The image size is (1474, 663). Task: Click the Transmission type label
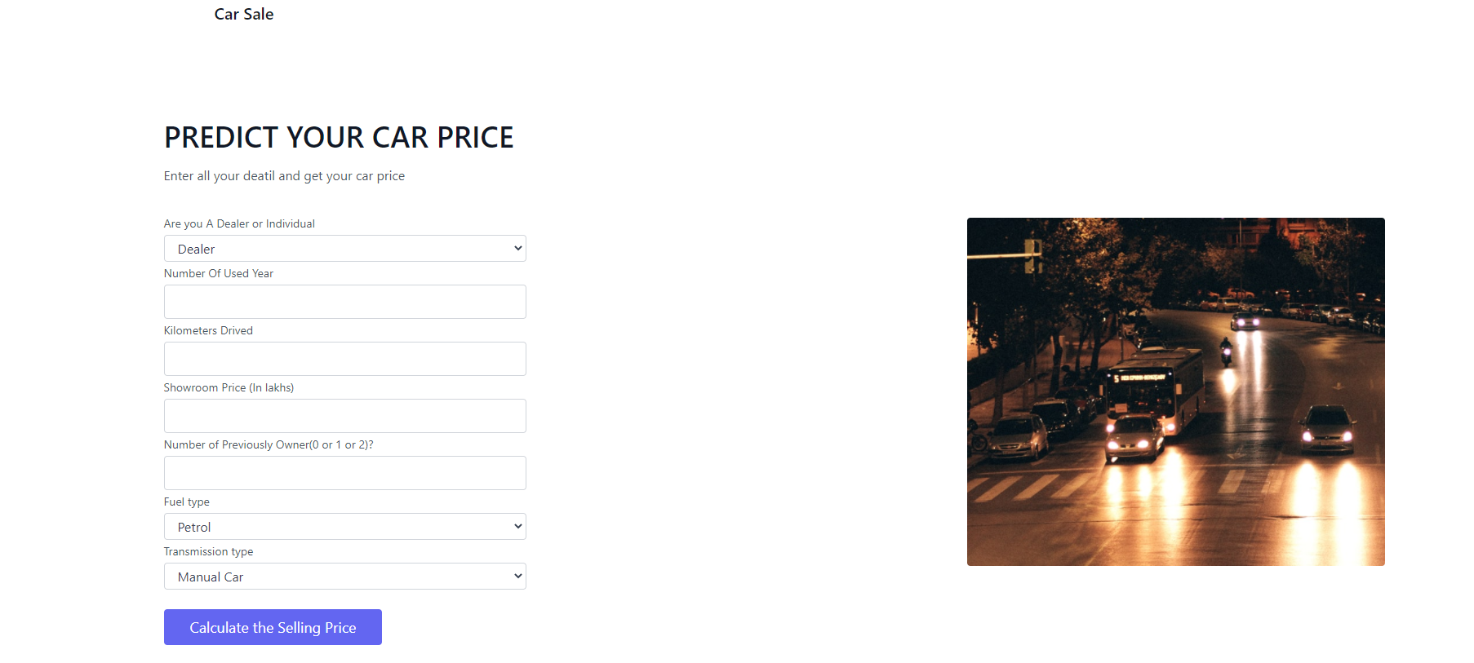coord(208,551)
